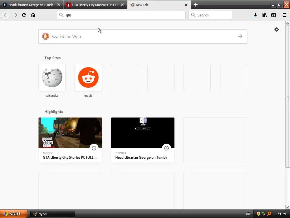Image resolution: width=290 pixels, height=218 pixels.
Task: Click the network tray icon
Action: (x=264, y=214)
